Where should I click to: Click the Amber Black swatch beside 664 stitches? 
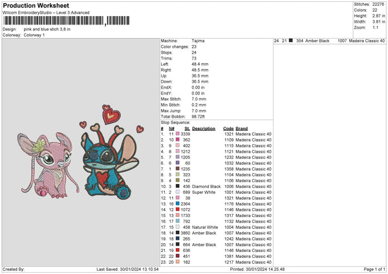point(177,244)
